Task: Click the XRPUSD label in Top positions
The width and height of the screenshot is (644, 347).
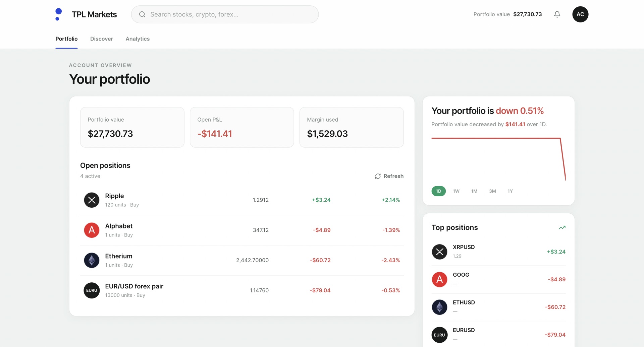Action: [x=464, y=247]
